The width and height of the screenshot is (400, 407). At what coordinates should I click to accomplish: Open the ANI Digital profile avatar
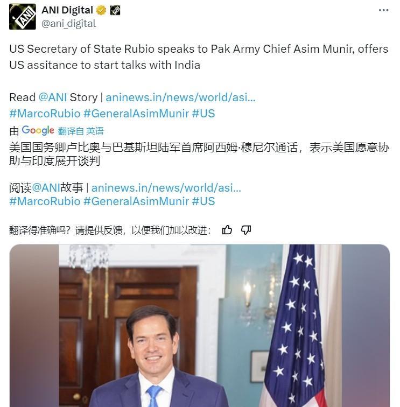[x=22, y=17]
